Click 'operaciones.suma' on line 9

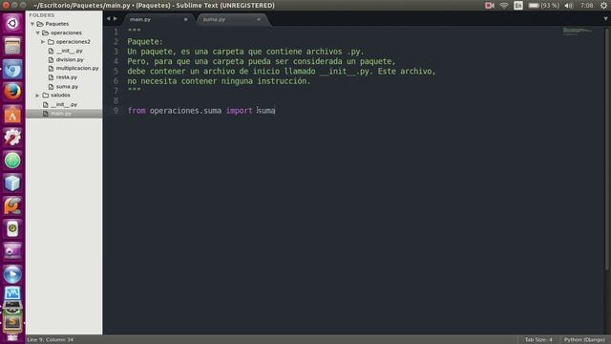[x=185, y=111]
